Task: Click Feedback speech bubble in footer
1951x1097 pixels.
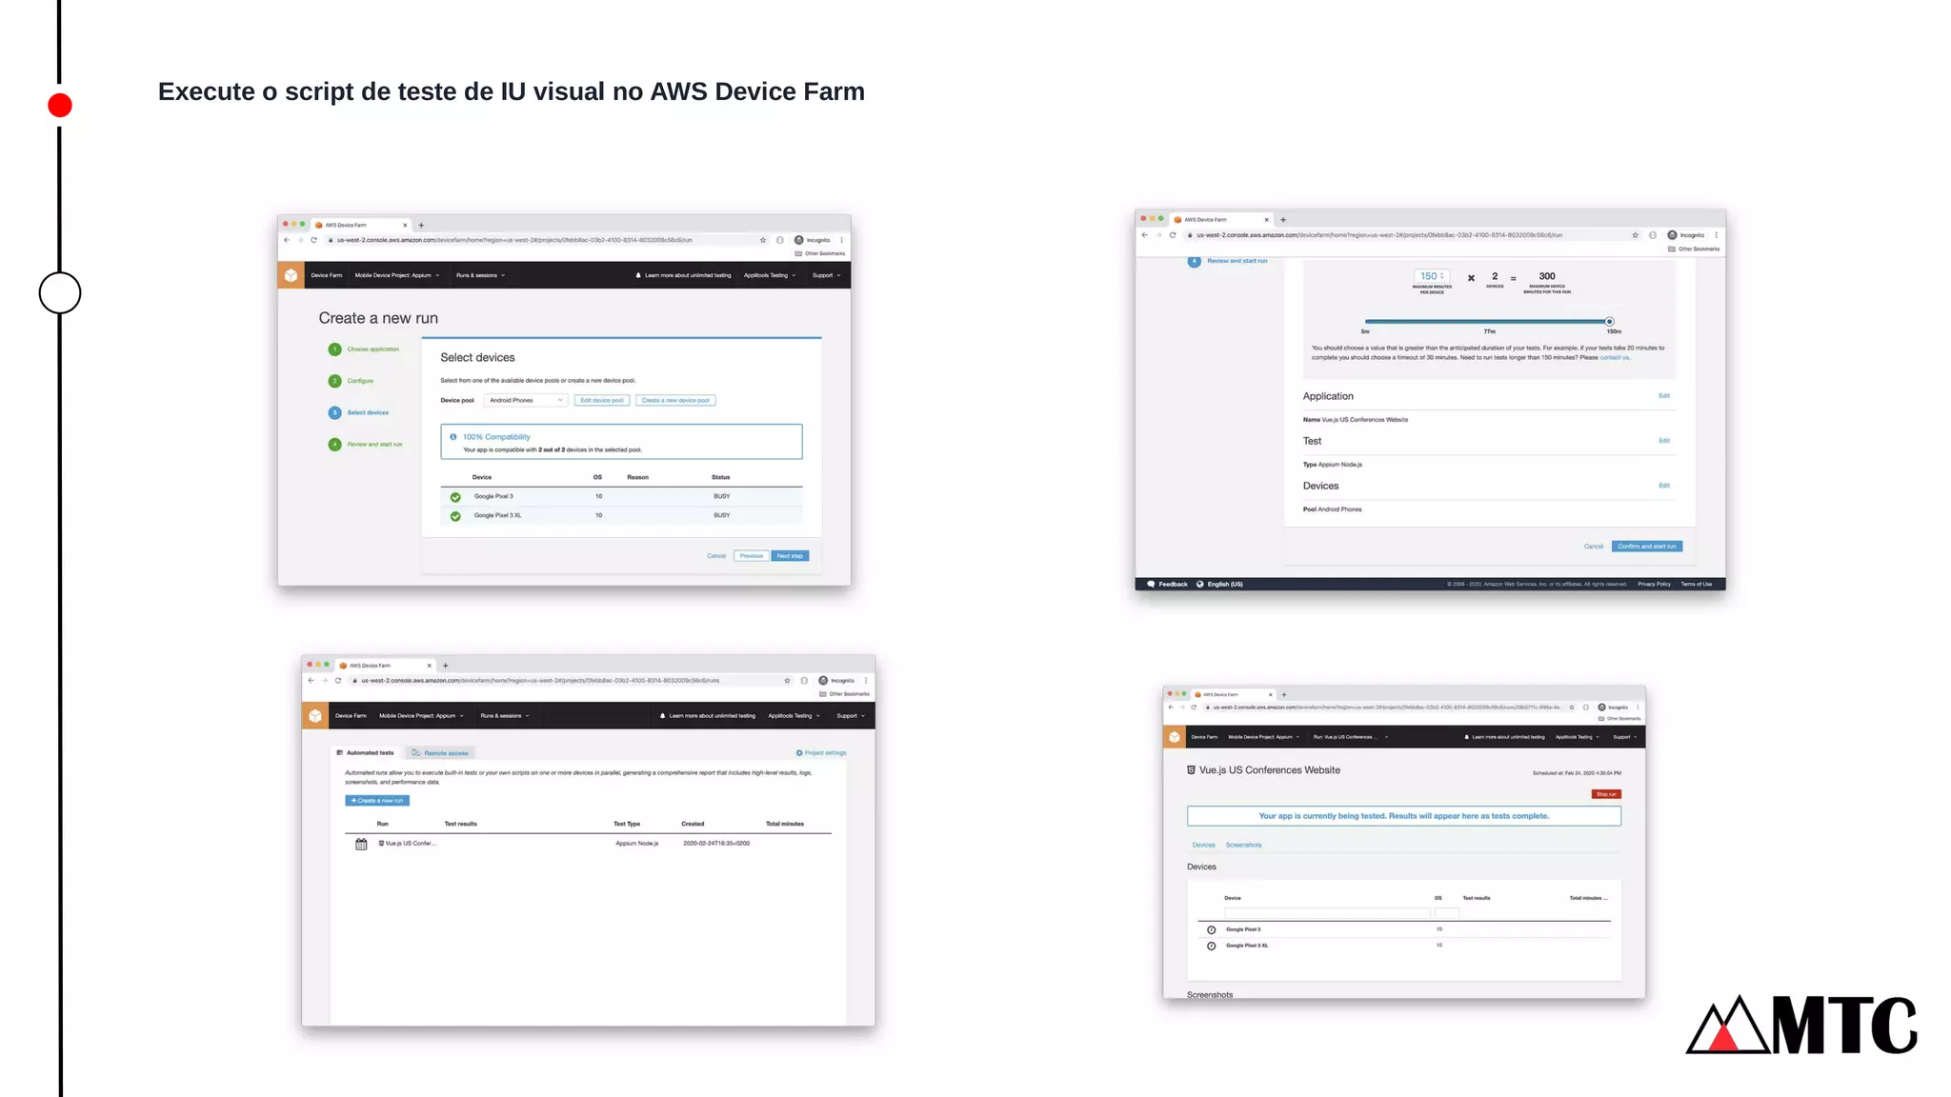Action: 1151,584
